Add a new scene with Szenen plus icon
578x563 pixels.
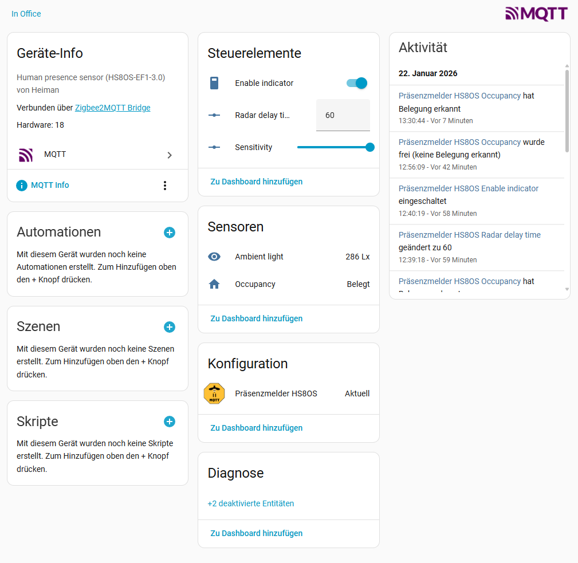[x=170, y=327]
